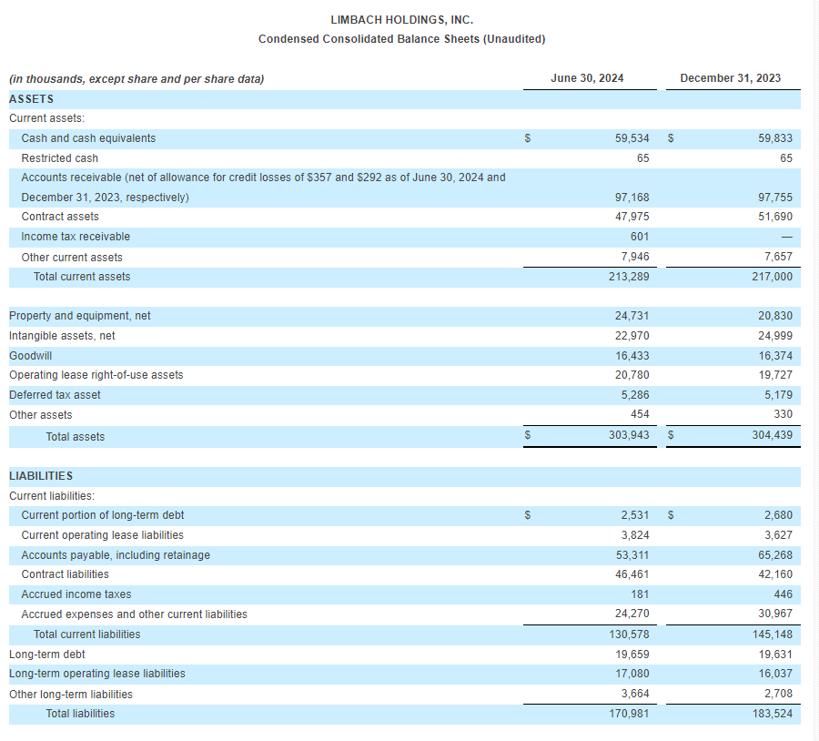Click the 'June 30, 2024' column header
This screenshot has width=819, height=741.
pyautogui.click(x=587, y=78)
